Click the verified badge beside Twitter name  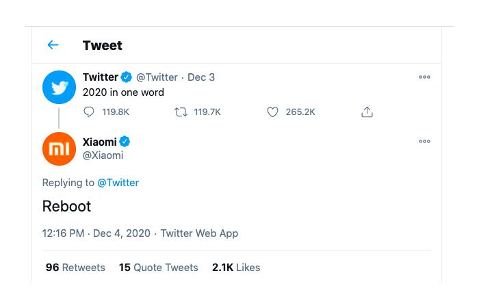point(126,77)
